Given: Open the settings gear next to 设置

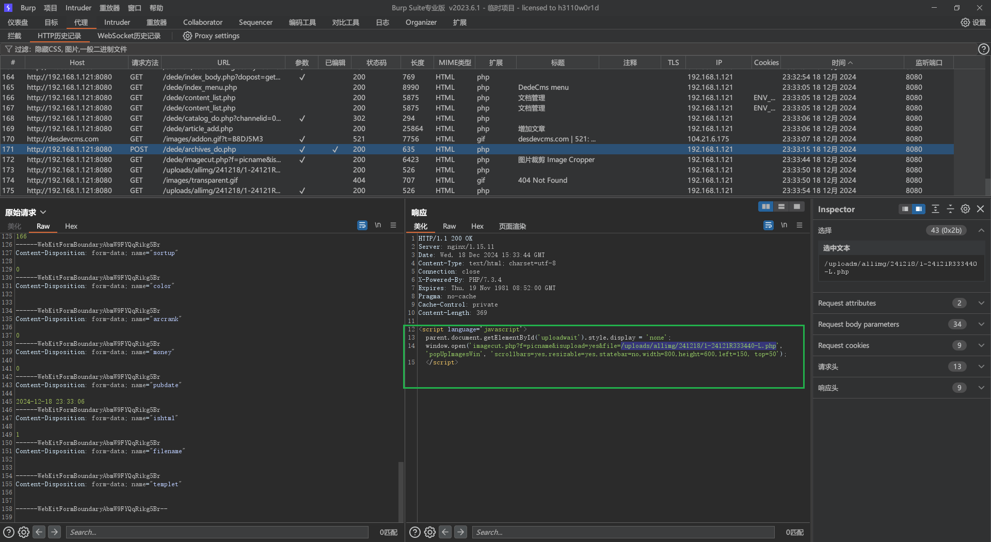Looking at the screenshot, I should 965,22.
